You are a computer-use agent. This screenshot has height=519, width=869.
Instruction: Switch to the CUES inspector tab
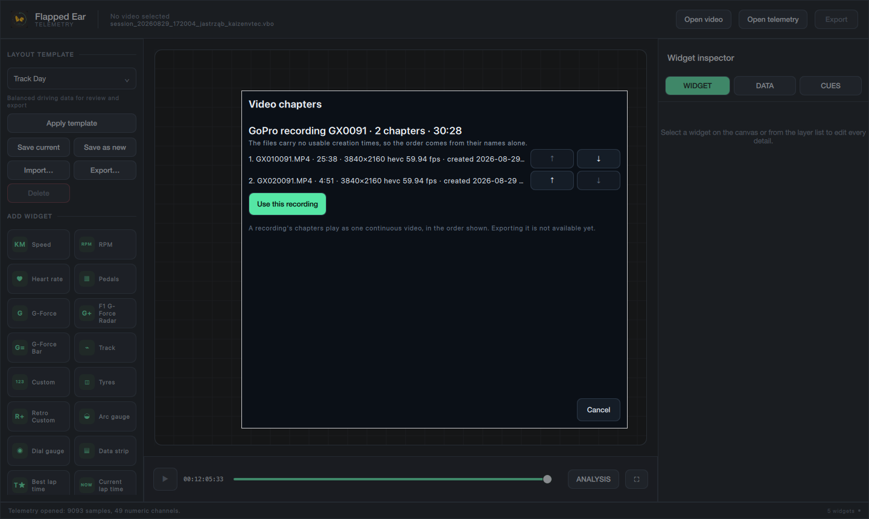point(830,86)
